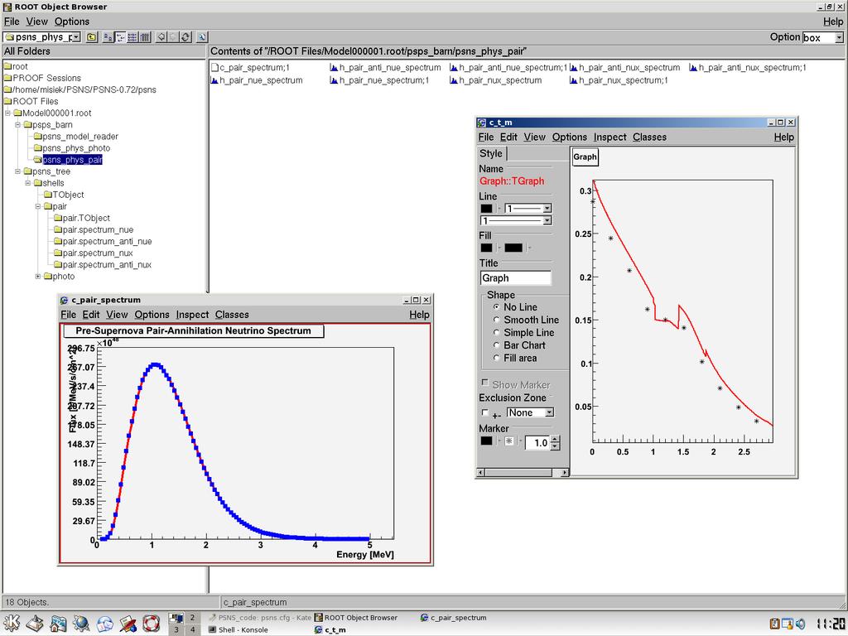The height and width of the screenshot is (636, 848).
Task: Open the Option box draw-option dropdown
Action: tap(839, 37)
